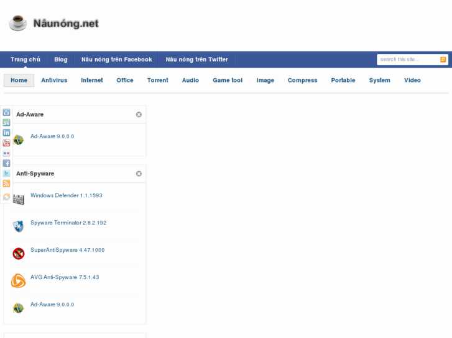This screenshot has height=338, width=452.
Task: Switch to the Game tool tab
Action: tap(228, 80)
